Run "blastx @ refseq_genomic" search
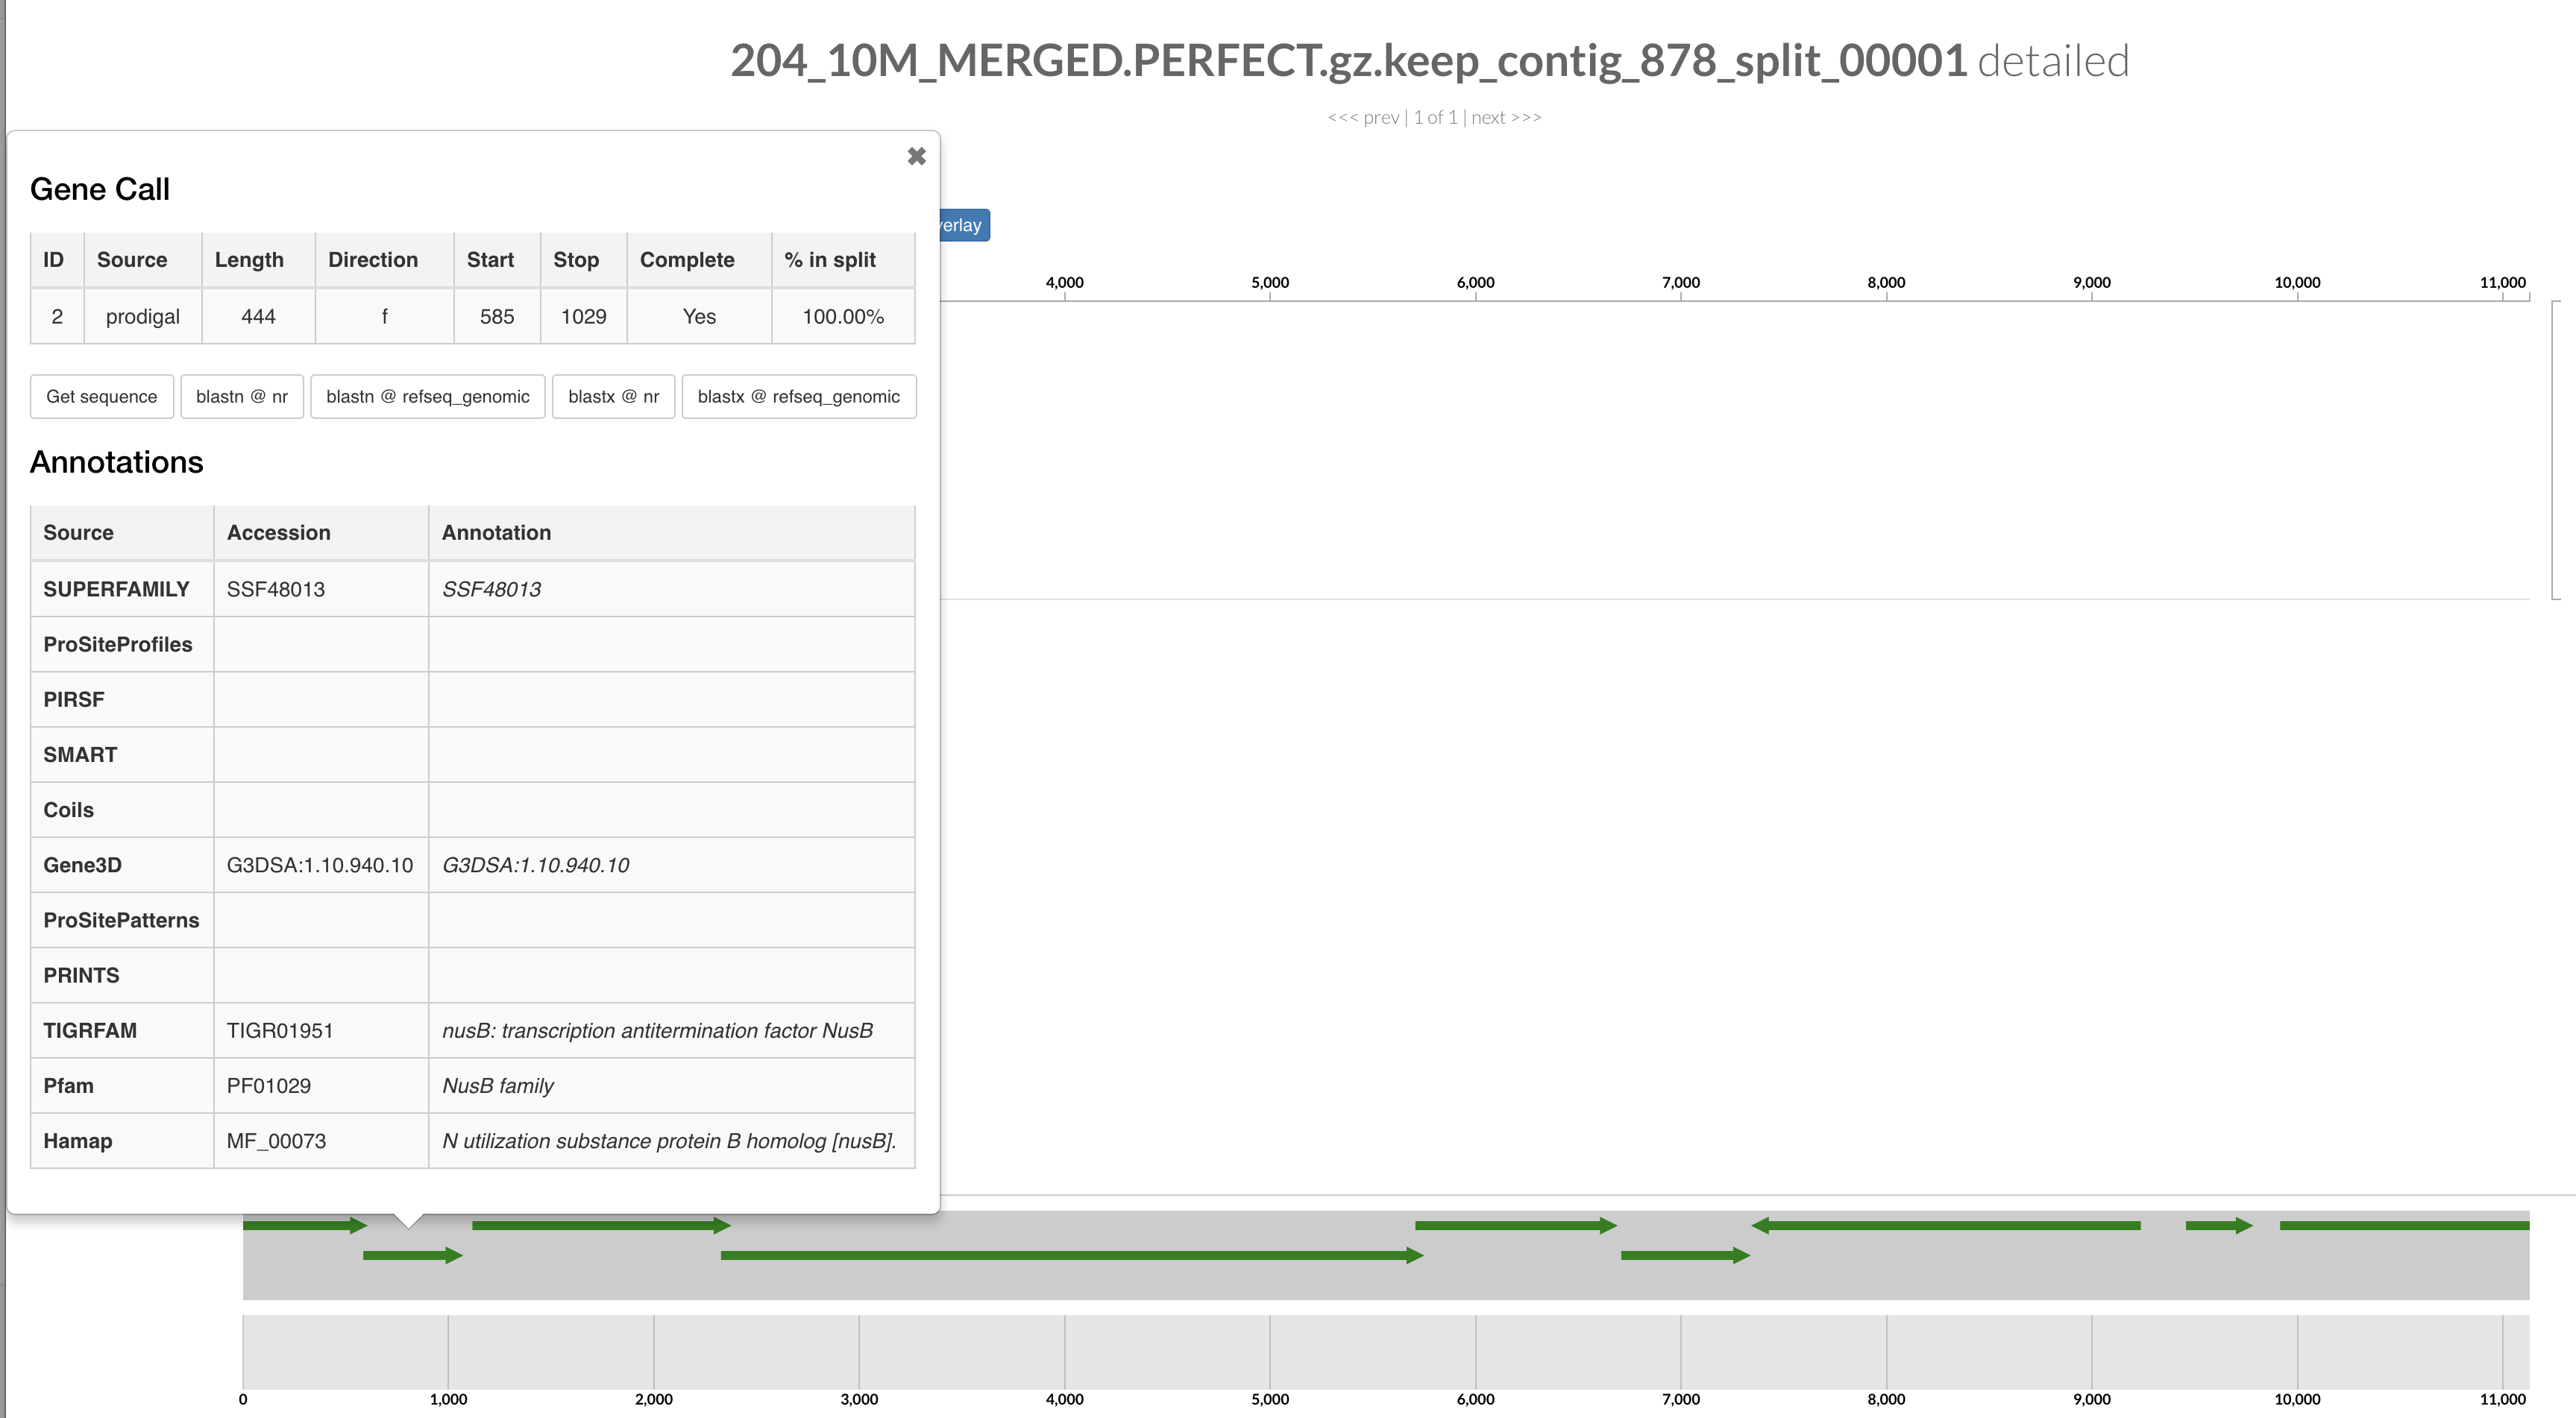This screenshot has width=2576, height=1418. coord(799,397)
